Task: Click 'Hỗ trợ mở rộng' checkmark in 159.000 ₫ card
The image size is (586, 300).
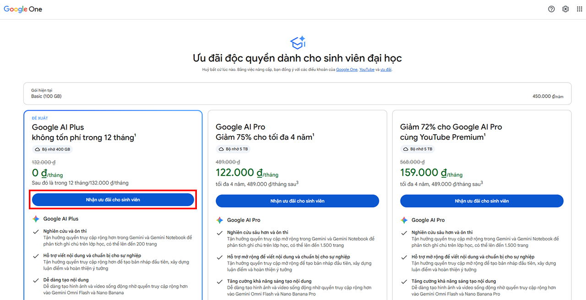Action: [404, 257]
